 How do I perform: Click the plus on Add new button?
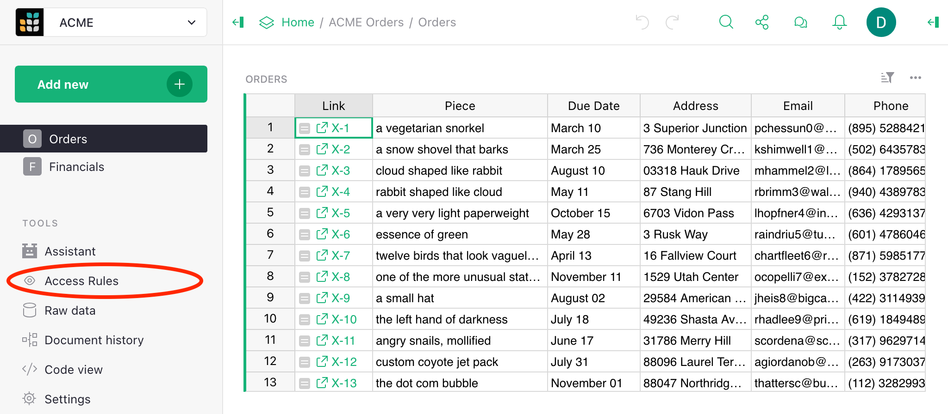pyautogui.click(x=179, y=84)
